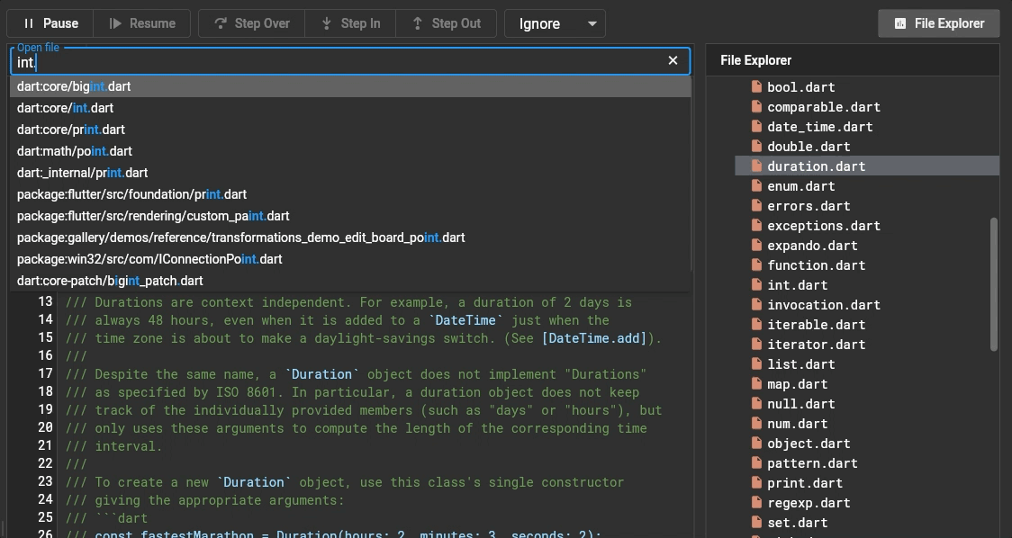Open the Ignore exceptions dropdown
1012x538 pixels.
pos(555,24)
